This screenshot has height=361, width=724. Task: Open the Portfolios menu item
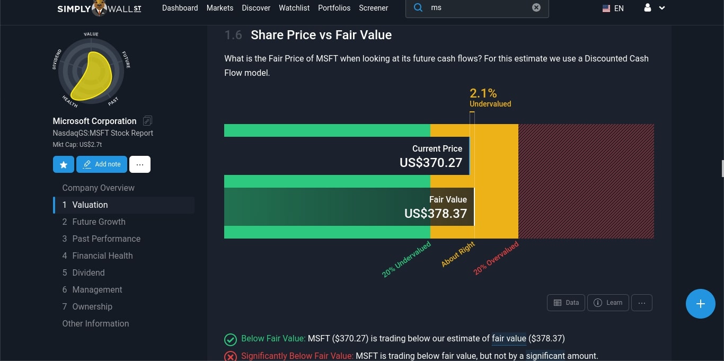334,8
